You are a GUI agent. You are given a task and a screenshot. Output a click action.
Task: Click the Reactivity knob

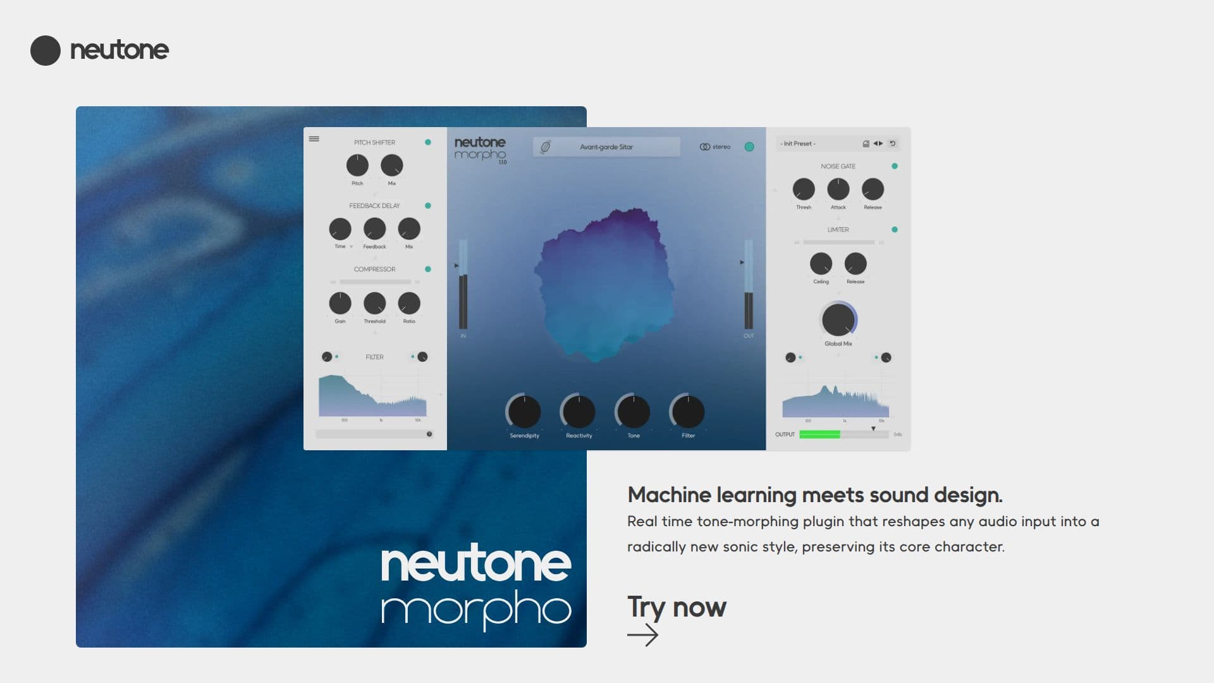click(x=579, y=412)
